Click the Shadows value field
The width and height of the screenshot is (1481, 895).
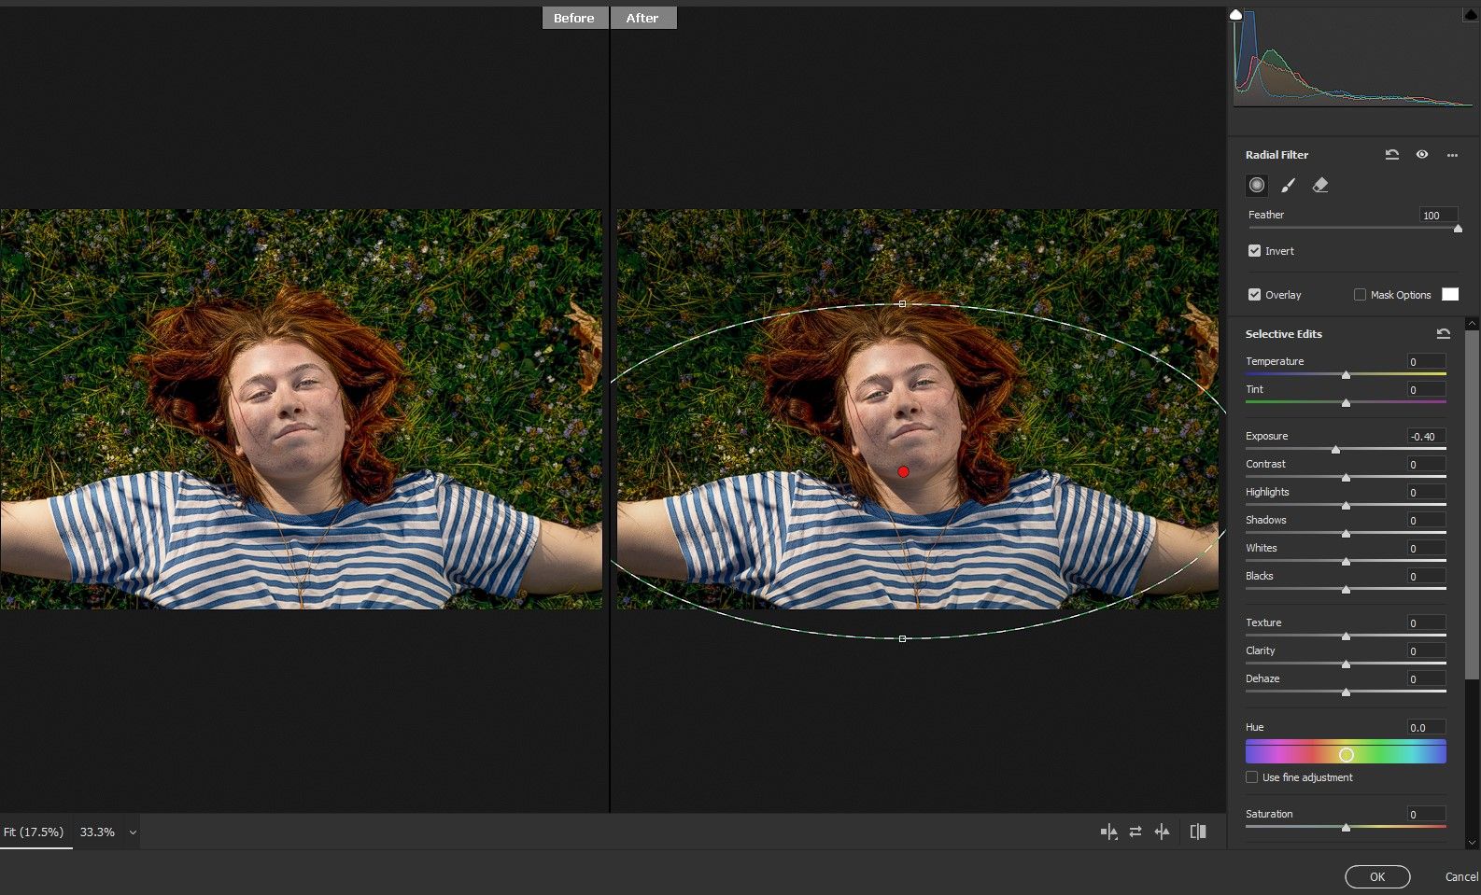tap(1427, 520)
